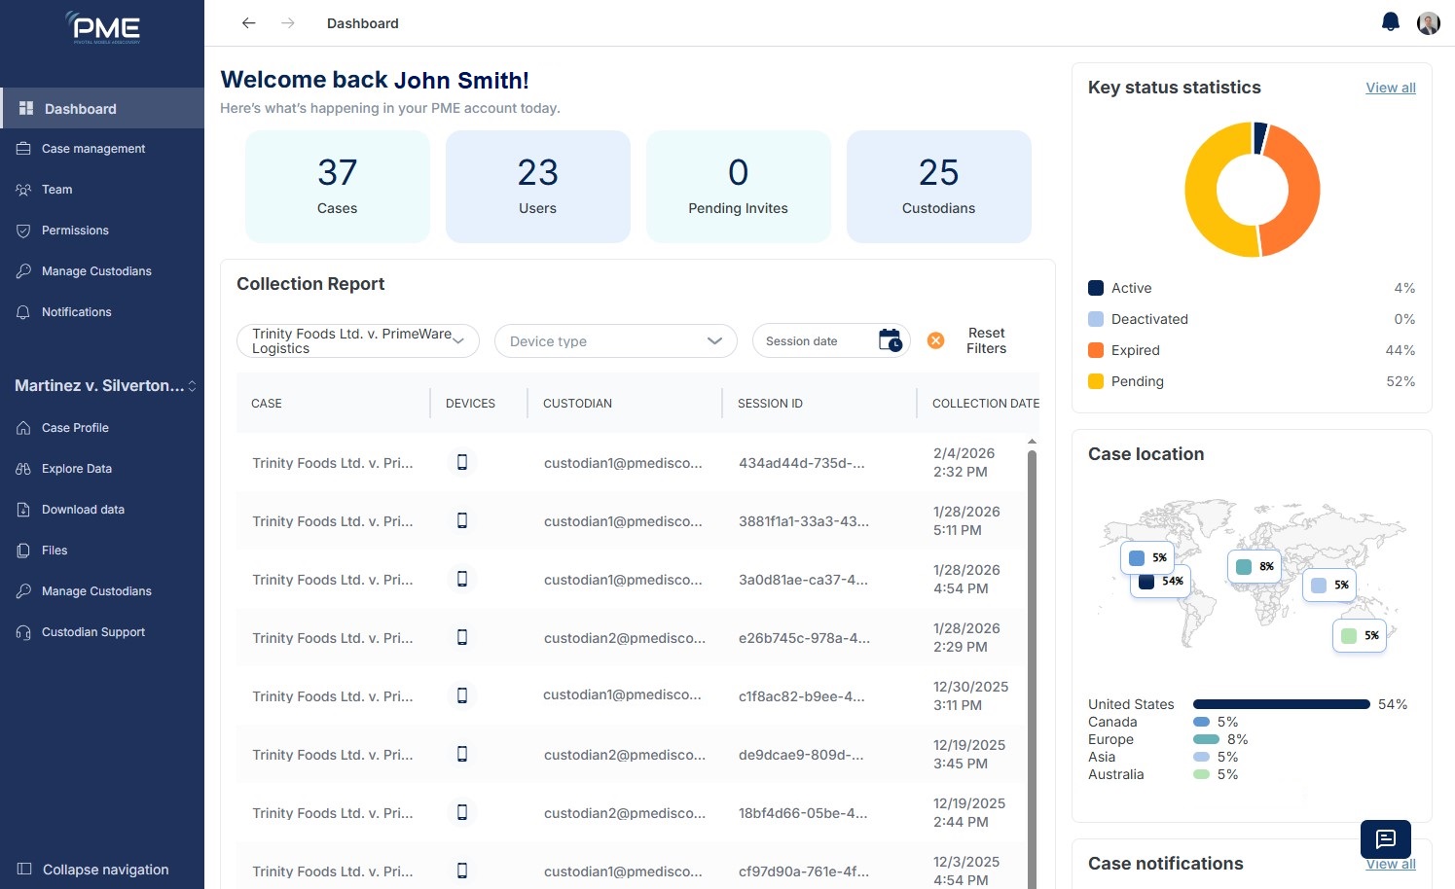Click the orange Reset Filters icon
Image resolution: width=1455 pixels, height=889 pixels.
[x=935, y=340]
